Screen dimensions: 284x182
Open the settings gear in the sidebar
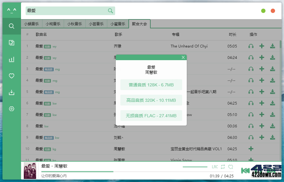coord(11,109)
